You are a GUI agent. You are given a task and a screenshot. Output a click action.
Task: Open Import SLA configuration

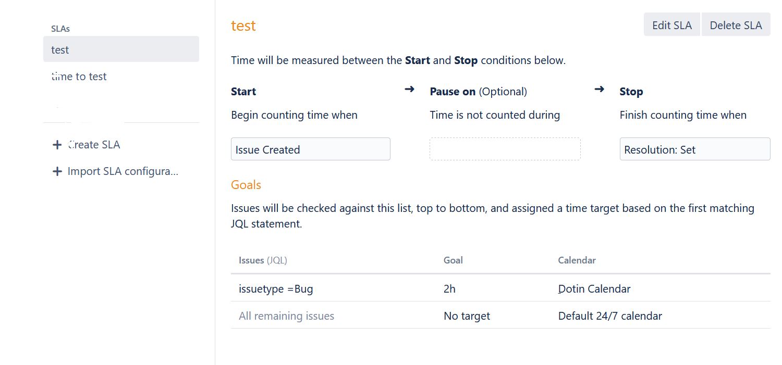(x=123, y=171)
